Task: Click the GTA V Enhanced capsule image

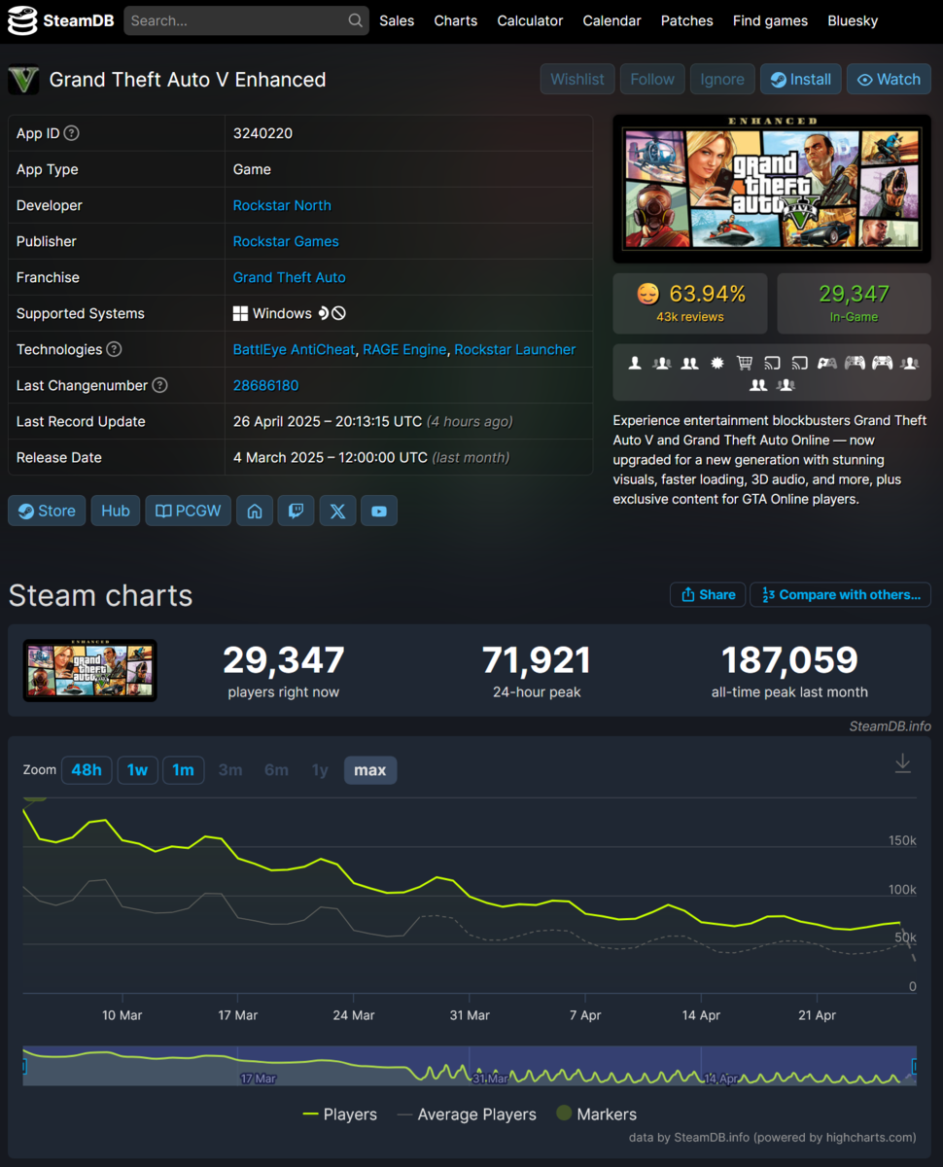Action: tap(772, 189)
